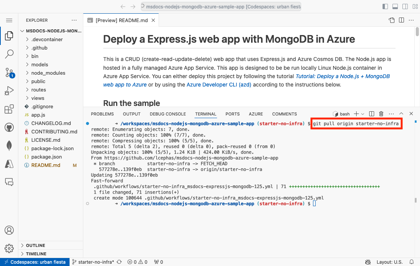Click starter-no-infra branch in status bar
The height and width of the screenshot is (266, 420).
pyautogui.click(x=96, y=262)
